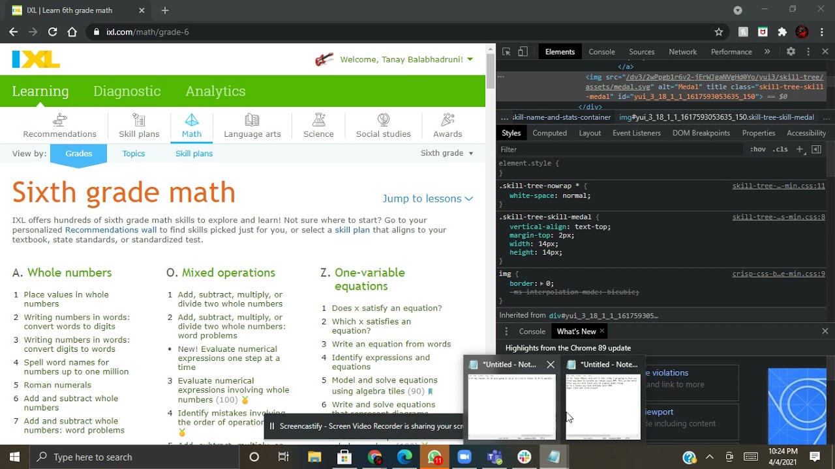Click the IXL logo
835x469 pixels.
(x=36, y=59)
